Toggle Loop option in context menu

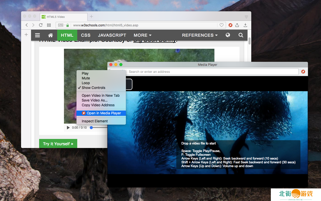(x=86, y=83)
